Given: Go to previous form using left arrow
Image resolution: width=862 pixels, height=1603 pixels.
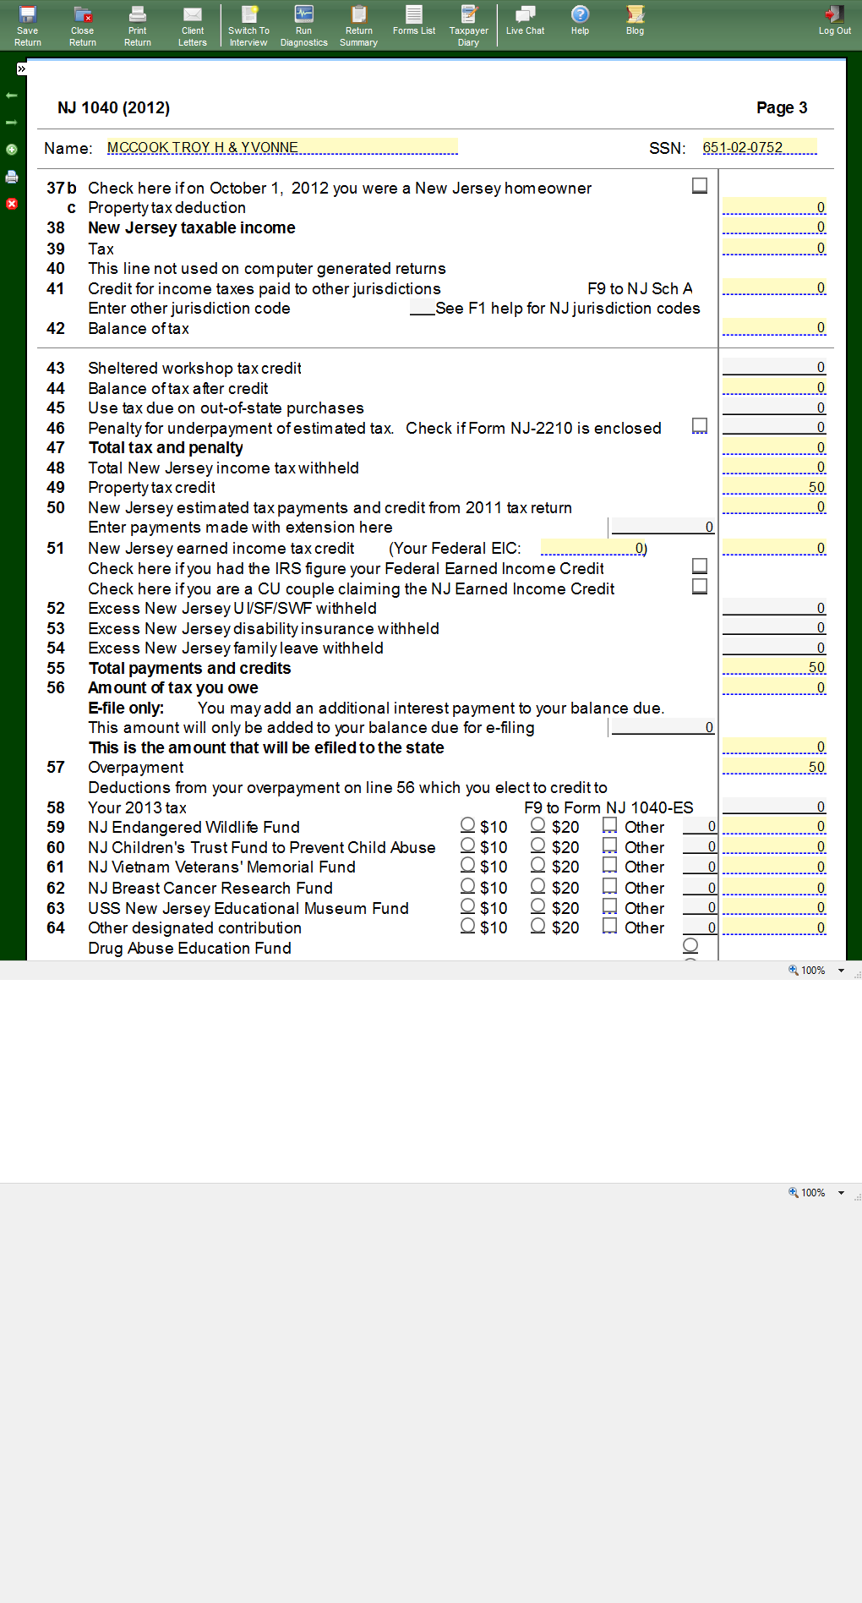Looking at the screenshot, I should (x=12, y=96).
